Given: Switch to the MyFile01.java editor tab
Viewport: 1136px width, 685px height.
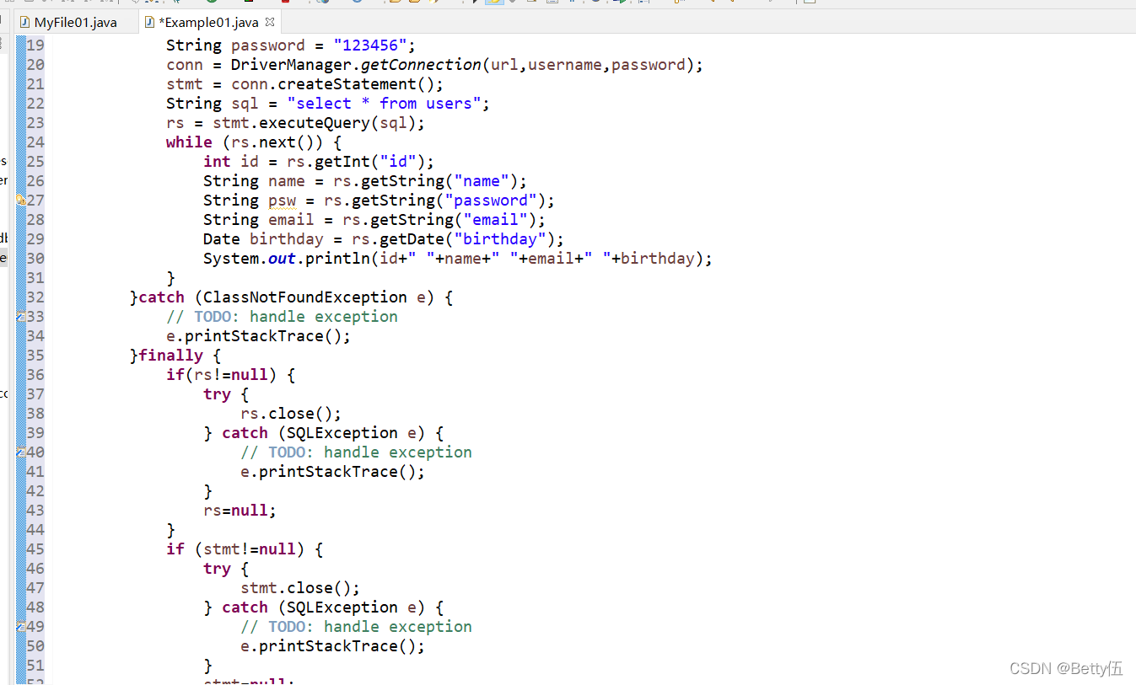Looking at the screenshot, I should tap(67, 22).
